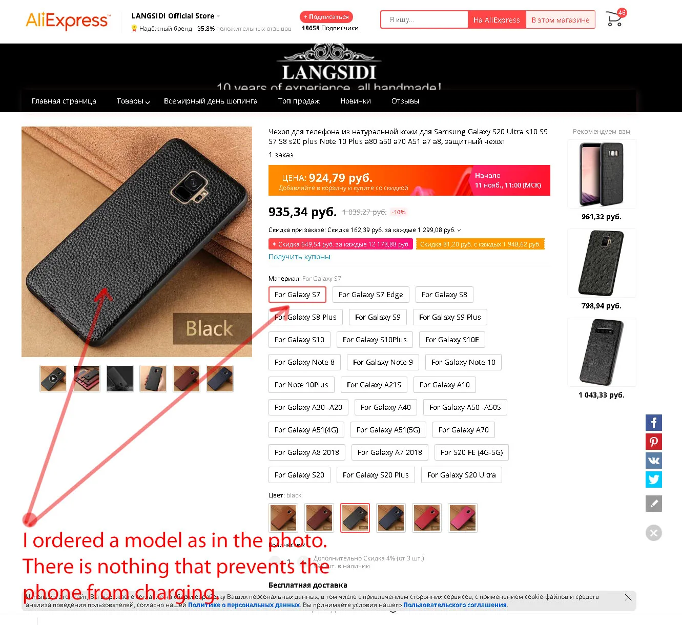
Task: Click the pencil feedback icon
Action: 654,504
